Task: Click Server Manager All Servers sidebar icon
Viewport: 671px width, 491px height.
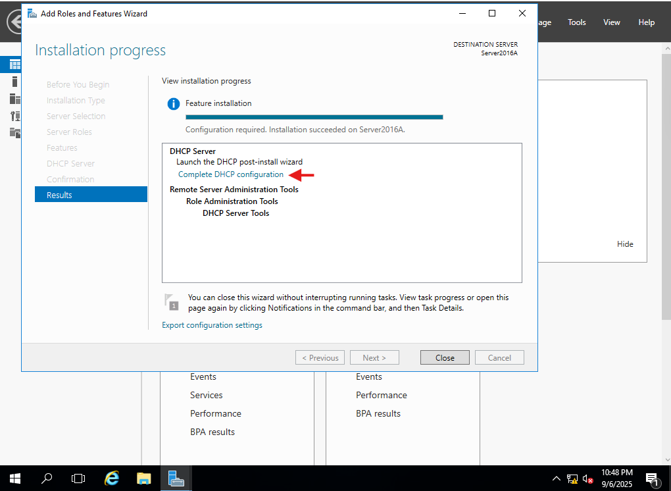Action: coord(14,99)
